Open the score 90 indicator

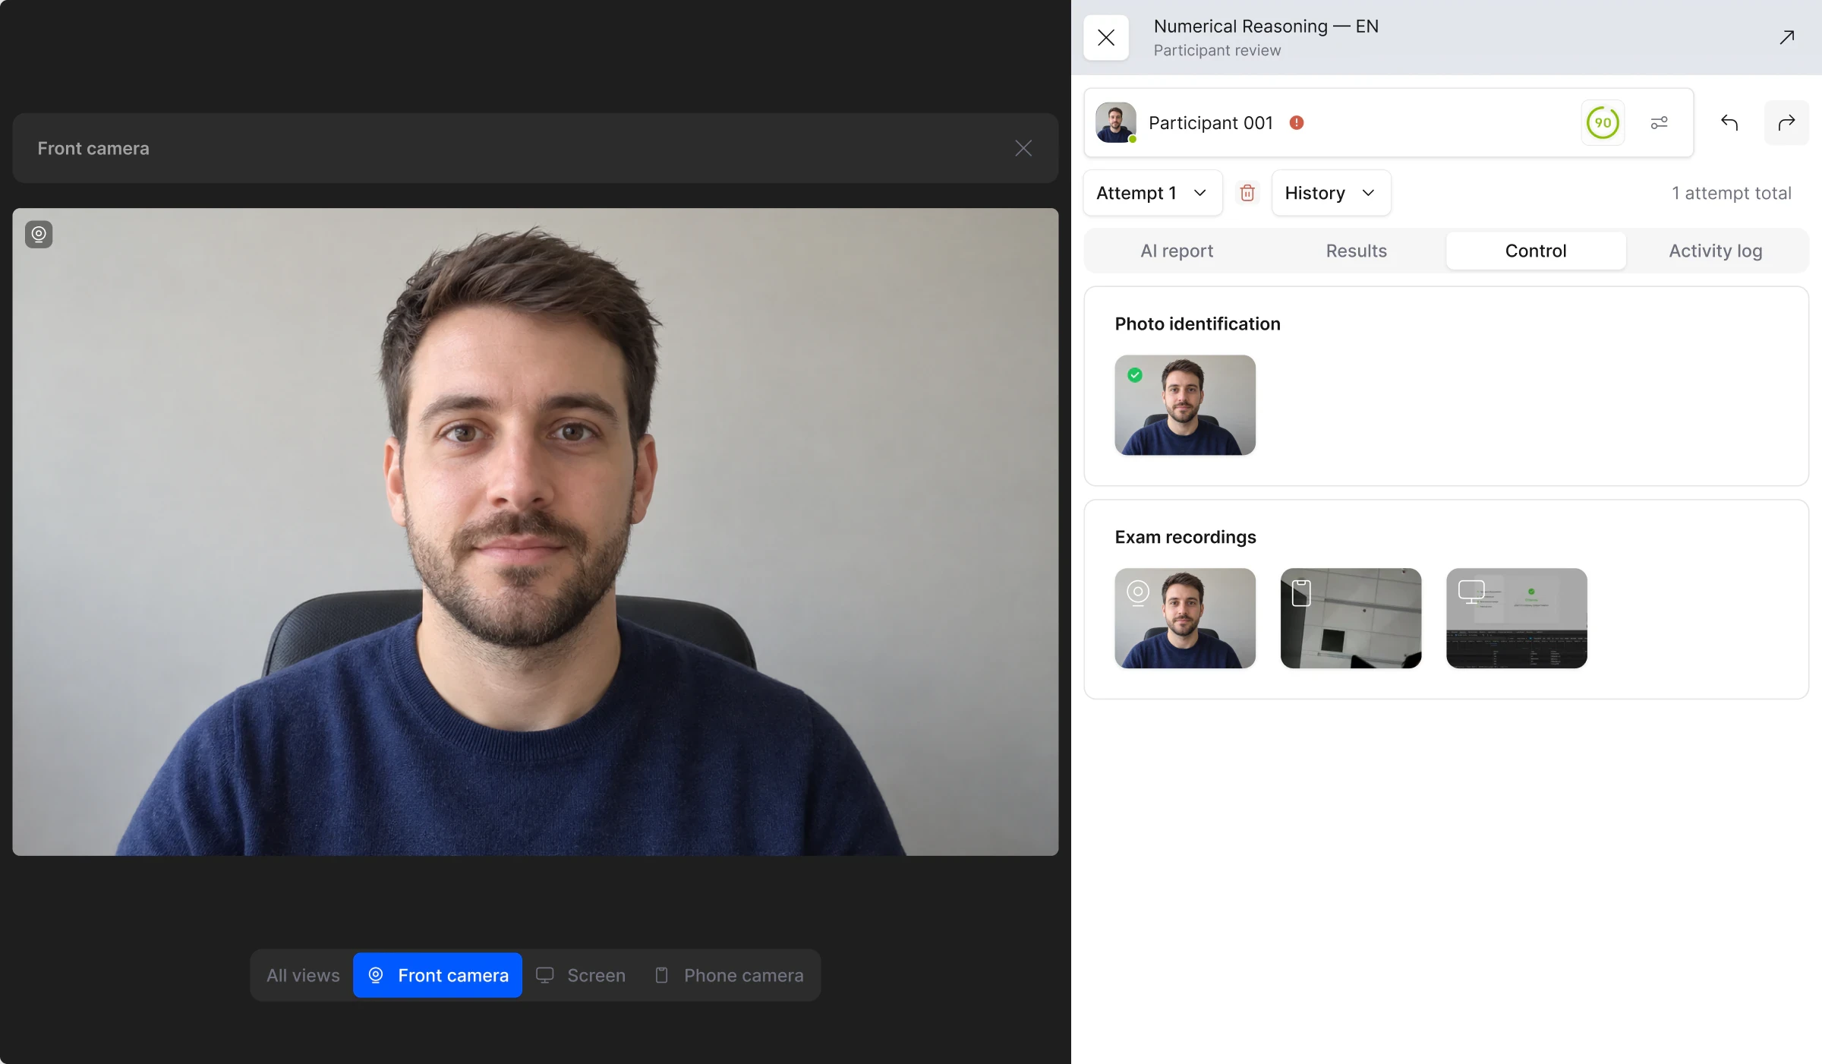click(x=1603, y=122)
